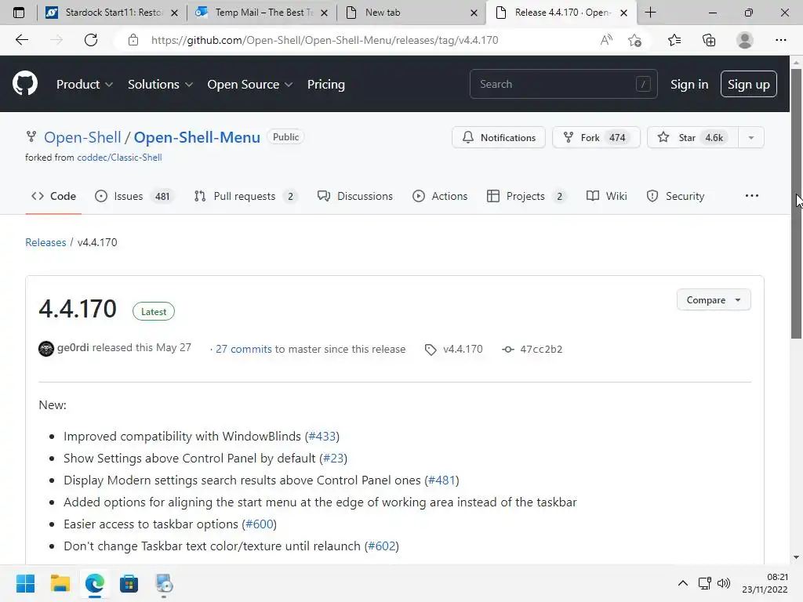Open Read aloud icon in address bar
The width and height of the screenshot is (803, 602).
pos(606,40)
